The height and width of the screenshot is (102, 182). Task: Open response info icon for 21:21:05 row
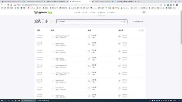[89, 44]
